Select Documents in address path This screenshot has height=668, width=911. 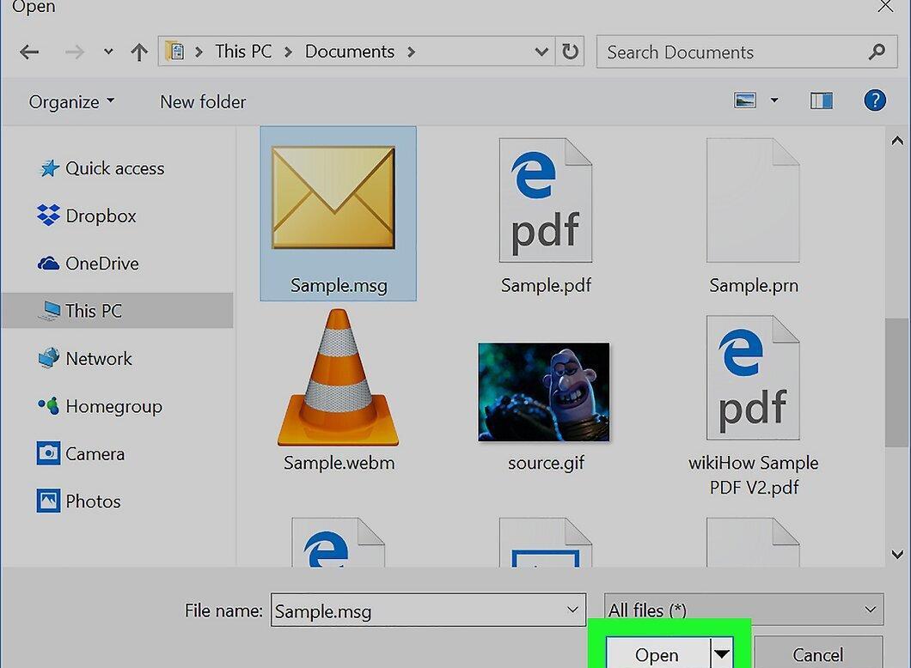pos(350,51)
